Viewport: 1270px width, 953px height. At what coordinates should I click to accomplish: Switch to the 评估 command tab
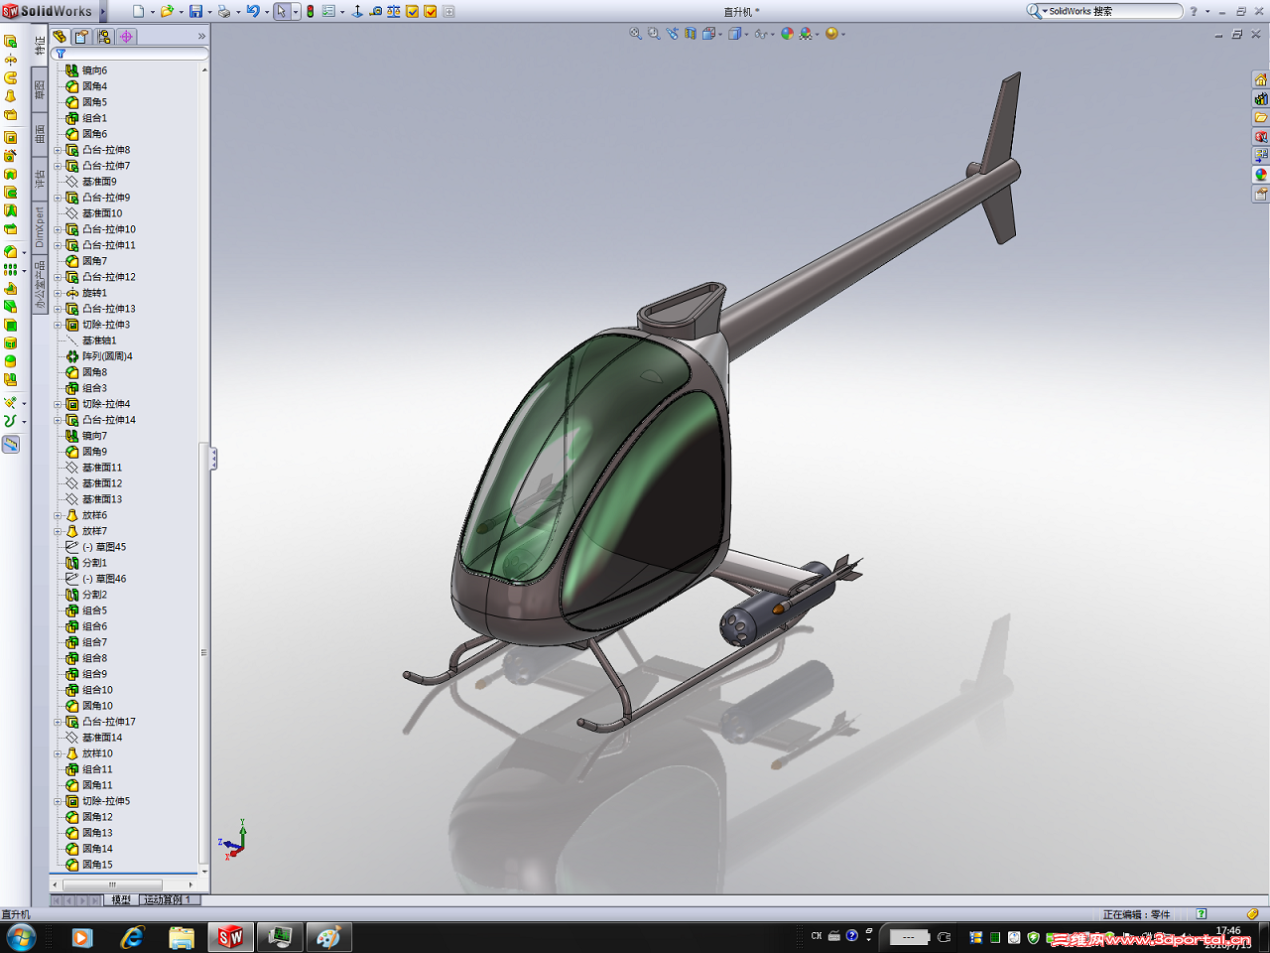click(x=40, y=179)
